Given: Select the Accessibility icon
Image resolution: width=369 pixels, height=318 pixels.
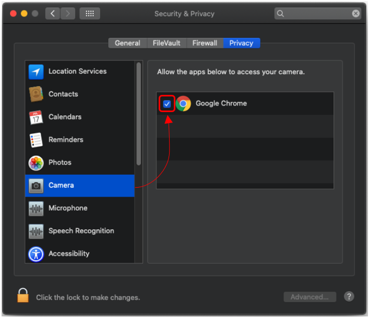Looking at the screenshot, I should pos(36,254).
